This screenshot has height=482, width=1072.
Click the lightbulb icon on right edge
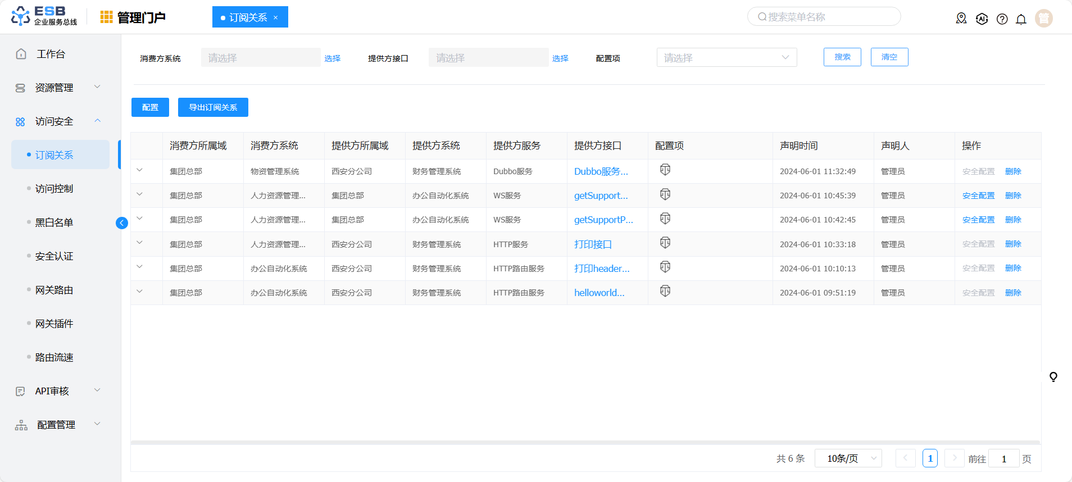(1053, 376)
